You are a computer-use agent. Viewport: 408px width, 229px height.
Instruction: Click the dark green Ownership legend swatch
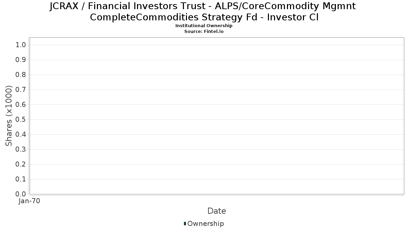185,224
